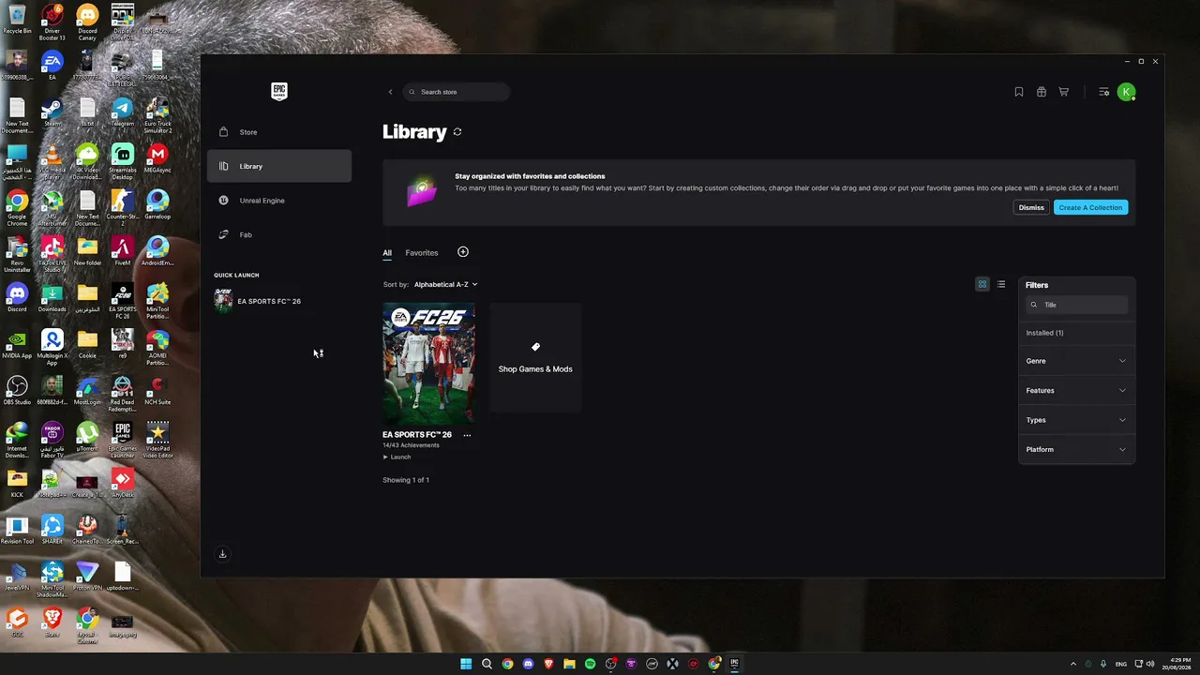Switch to the All tab
1200x675 pixels.
point(387,253)
